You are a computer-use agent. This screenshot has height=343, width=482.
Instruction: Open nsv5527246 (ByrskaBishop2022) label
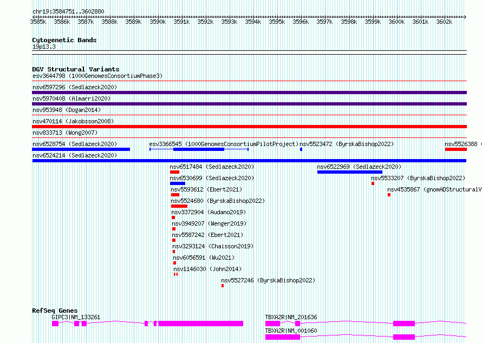[268, 280]
